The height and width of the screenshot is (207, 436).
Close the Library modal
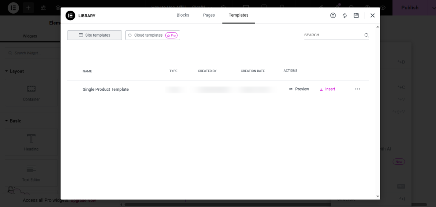pos(372,15)
